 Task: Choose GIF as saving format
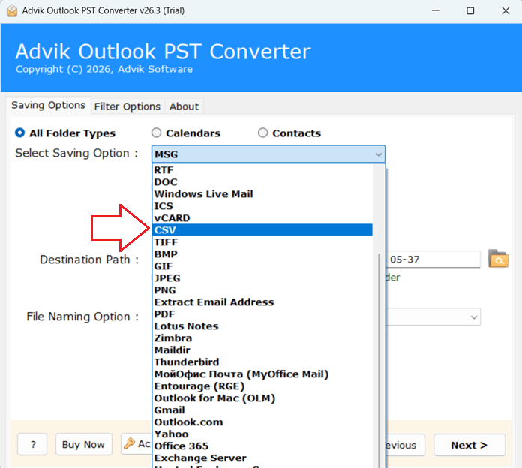click(262, 266)
